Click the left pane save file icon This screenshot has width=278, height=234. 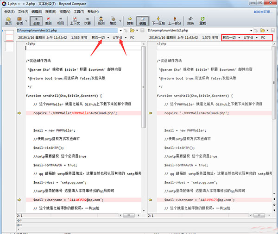click(142, 31)
